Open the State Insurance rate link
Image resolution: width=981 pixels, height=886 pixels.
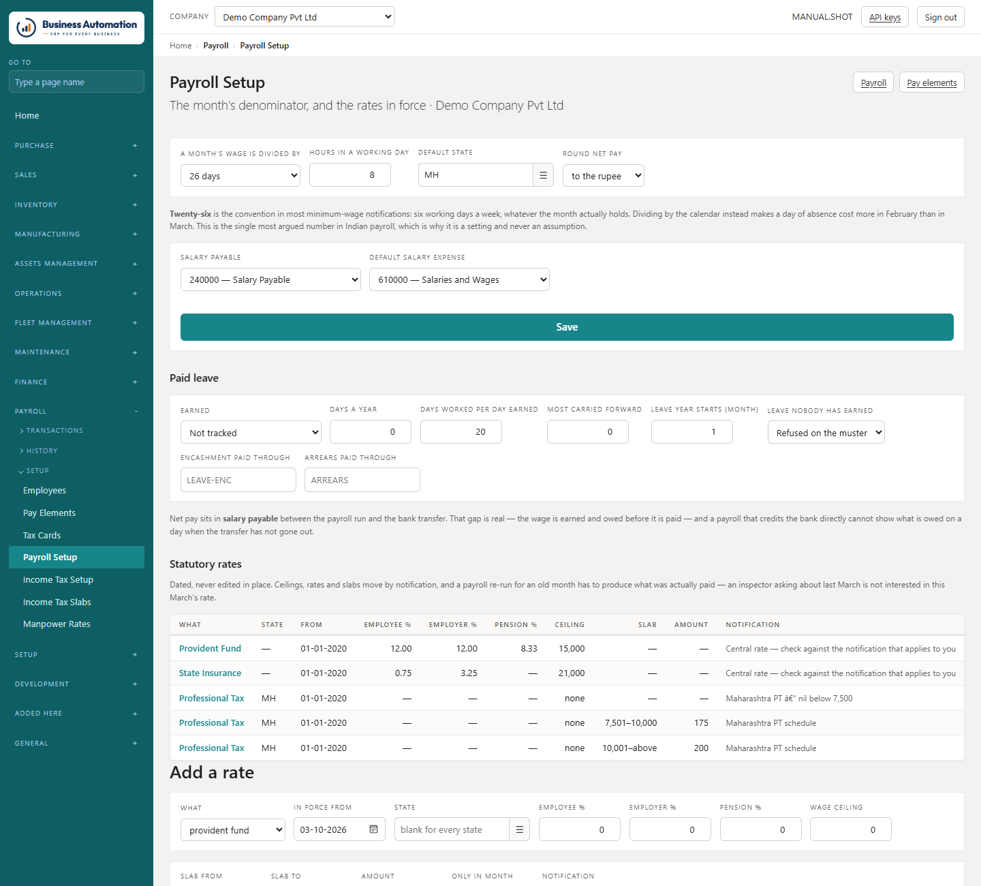pos(210,673)
